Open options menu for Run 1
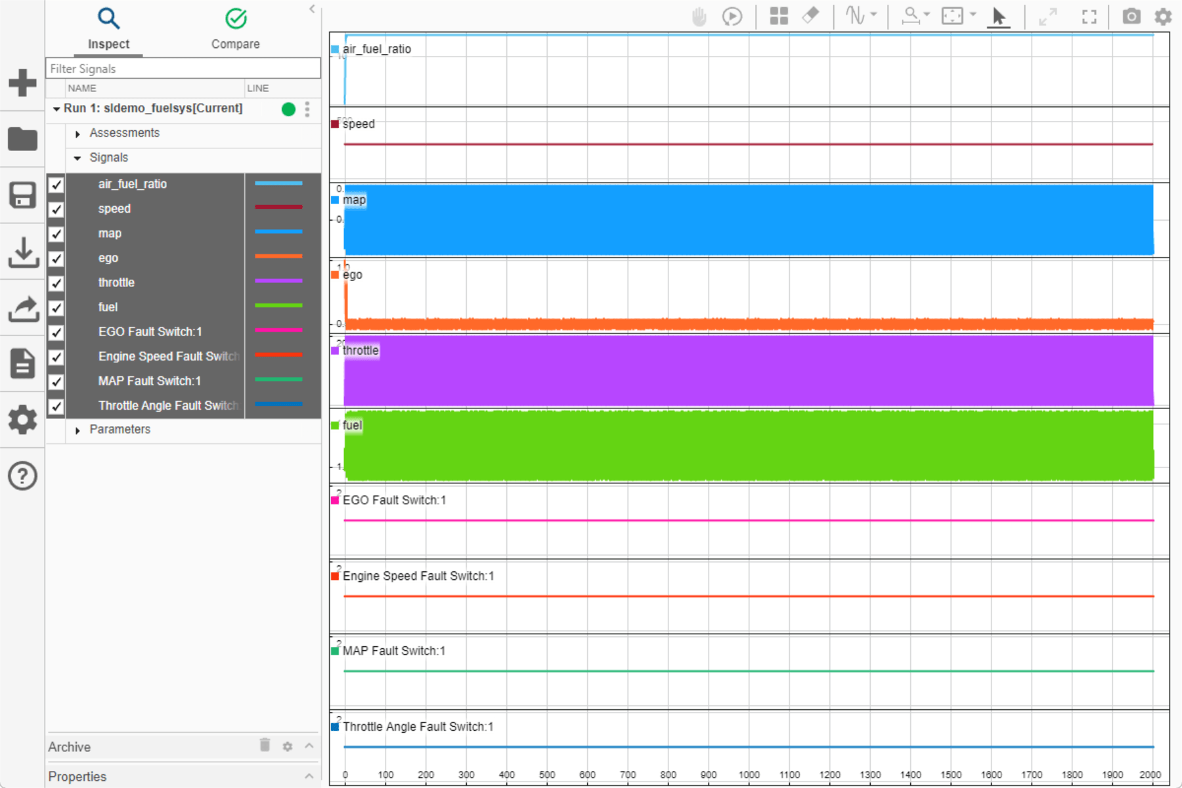 pos(307,108)
